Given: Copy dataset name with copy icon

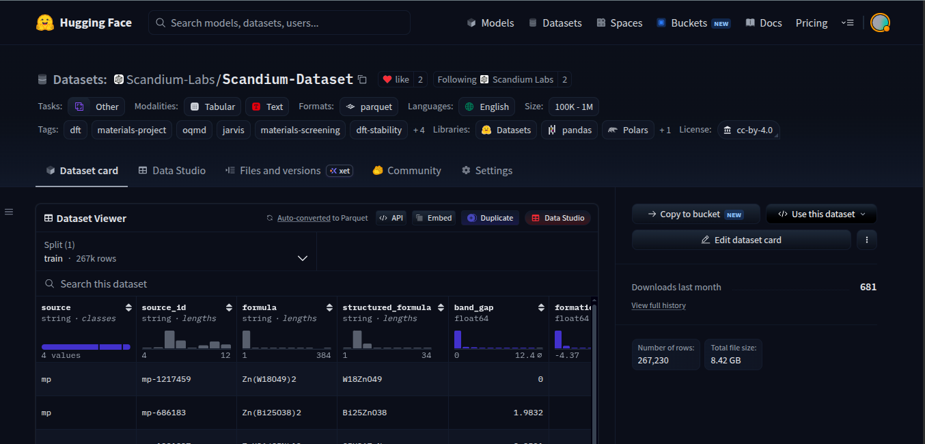Looking at the screenshot, I should (x=363, y=79).
